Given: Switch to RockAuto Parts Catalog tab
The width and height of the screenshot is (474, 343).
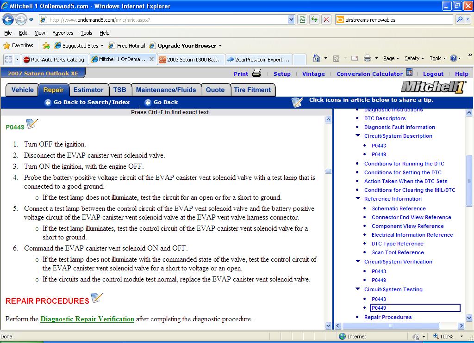Looking at the screenshot, I should (55, 60).
